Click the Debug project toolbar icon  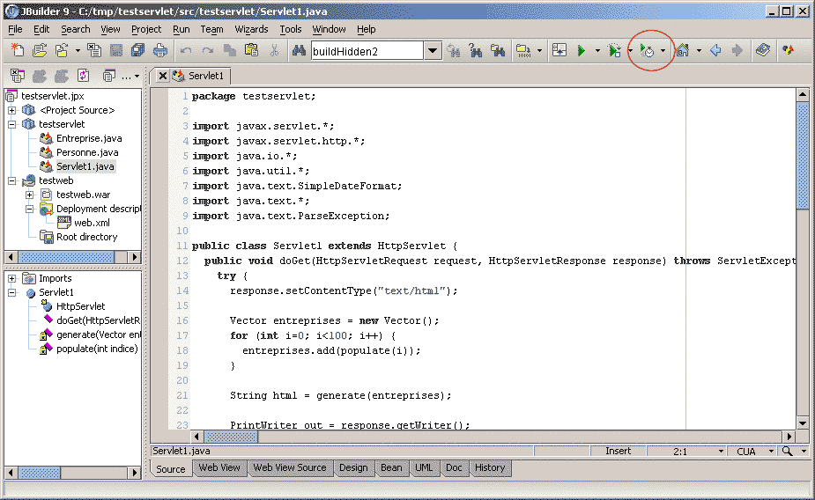(x=614, y=51)
